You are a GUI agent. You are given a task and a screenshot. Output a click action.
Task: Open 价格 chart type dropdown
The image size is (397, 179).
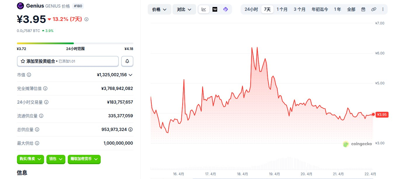[159, 9]
